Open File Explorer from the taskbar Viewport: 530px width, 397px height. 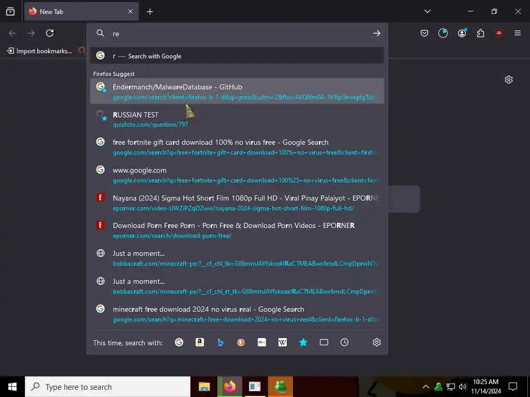pos(204,387)
